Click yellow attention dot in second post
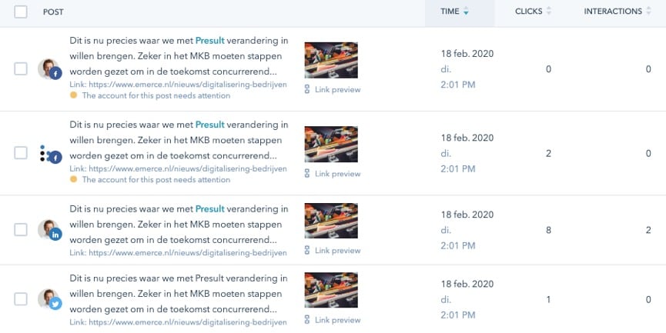666x333 pixels. coord(73,179)
